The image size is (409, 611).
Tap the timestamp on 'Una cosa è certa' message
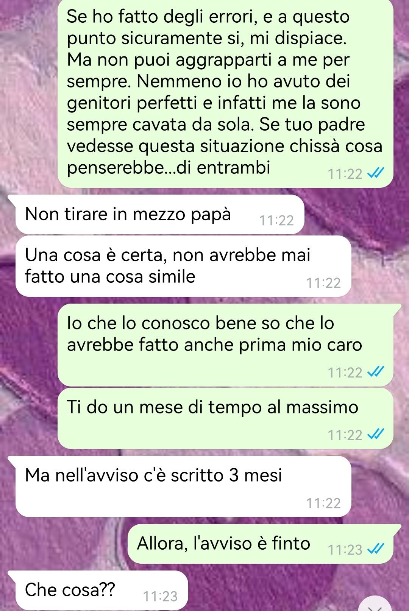323,283
